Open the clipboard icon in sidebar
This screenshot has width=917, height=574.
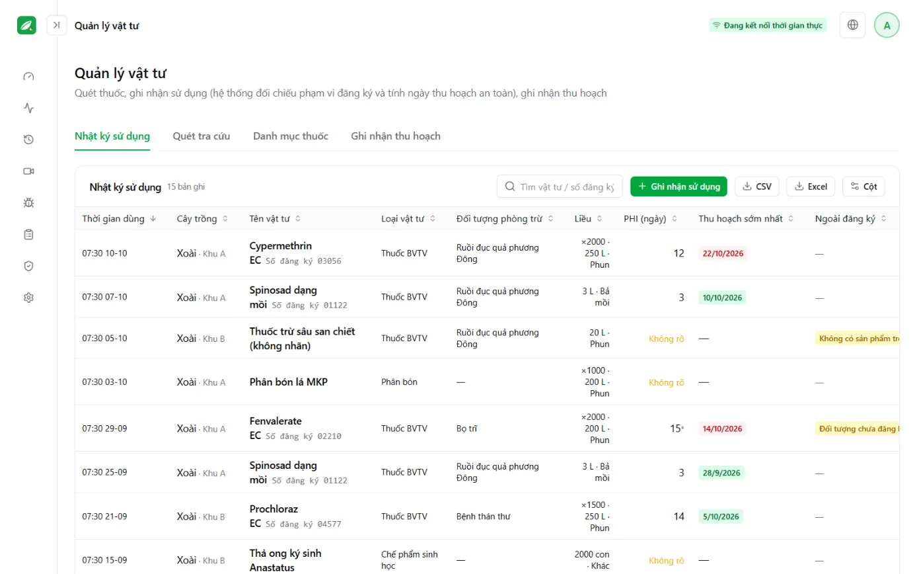tap(28, 234)
